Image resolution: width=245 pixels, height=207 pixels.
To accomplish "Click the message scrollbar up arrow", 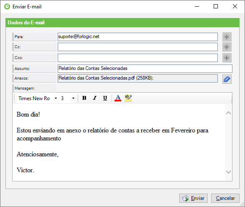I will (228, 113).
